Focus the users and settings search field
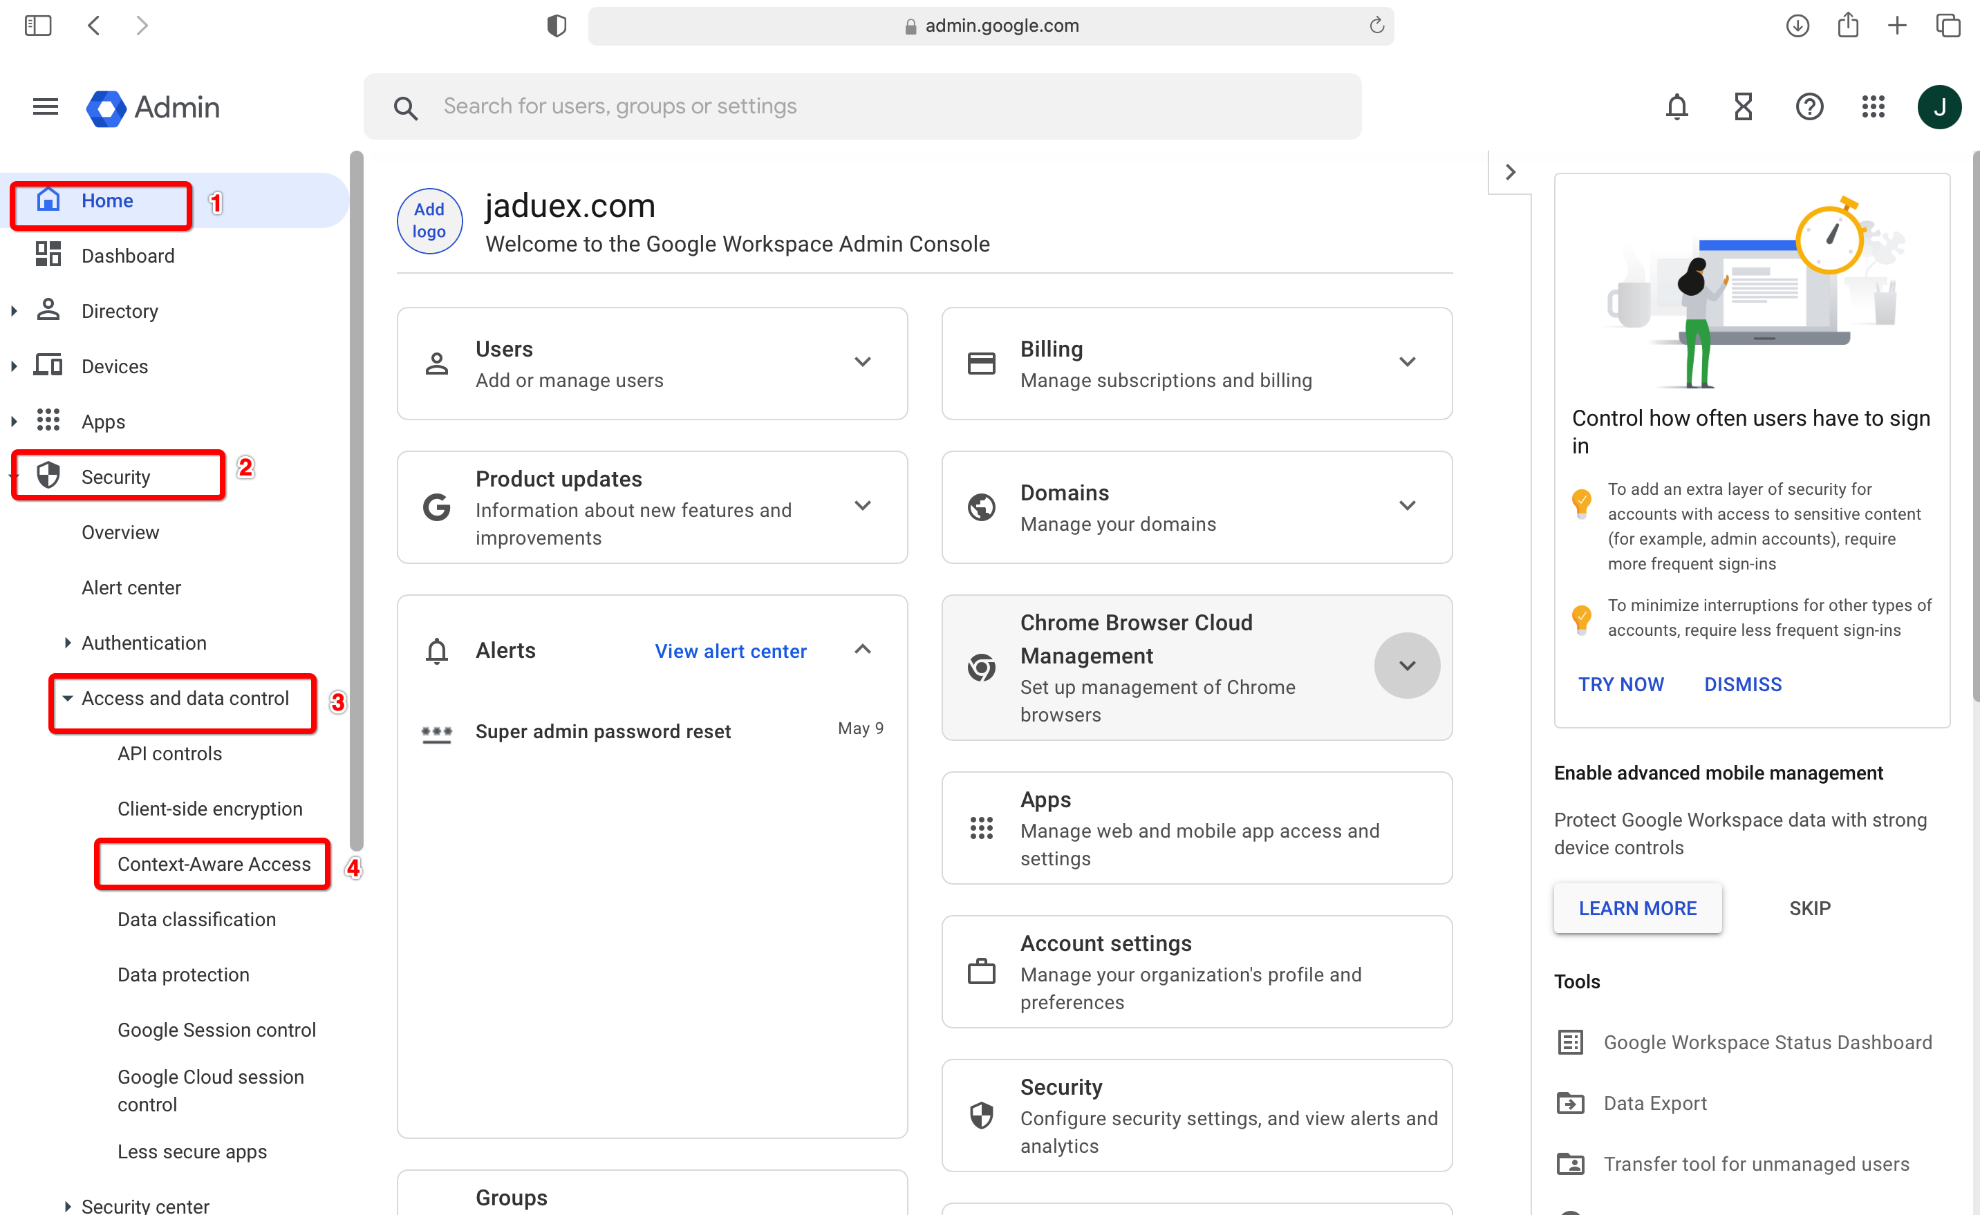Screen dimensions: 1980x1215 [x=862, y=106]
